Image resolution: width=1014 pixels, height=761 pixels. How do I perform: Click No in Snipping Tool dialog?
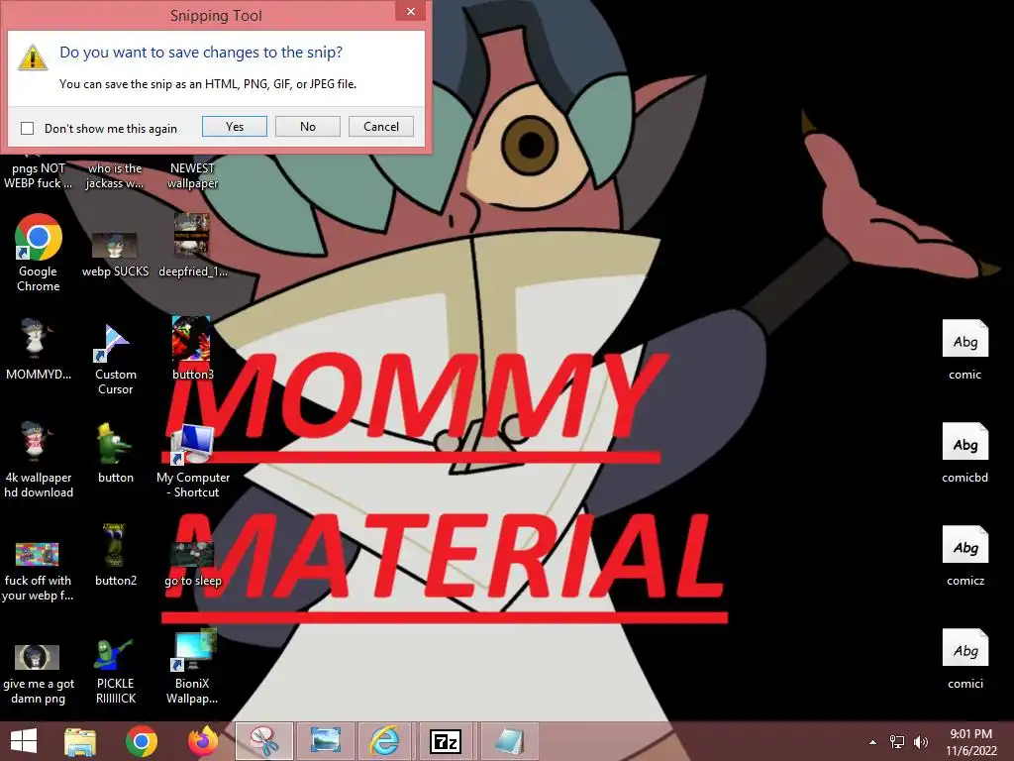pyautogui.click(x=308, y=126)
